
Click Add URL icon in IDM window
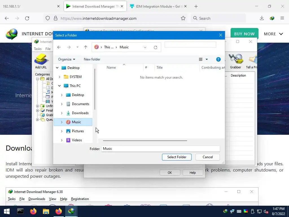pos(41,61)
